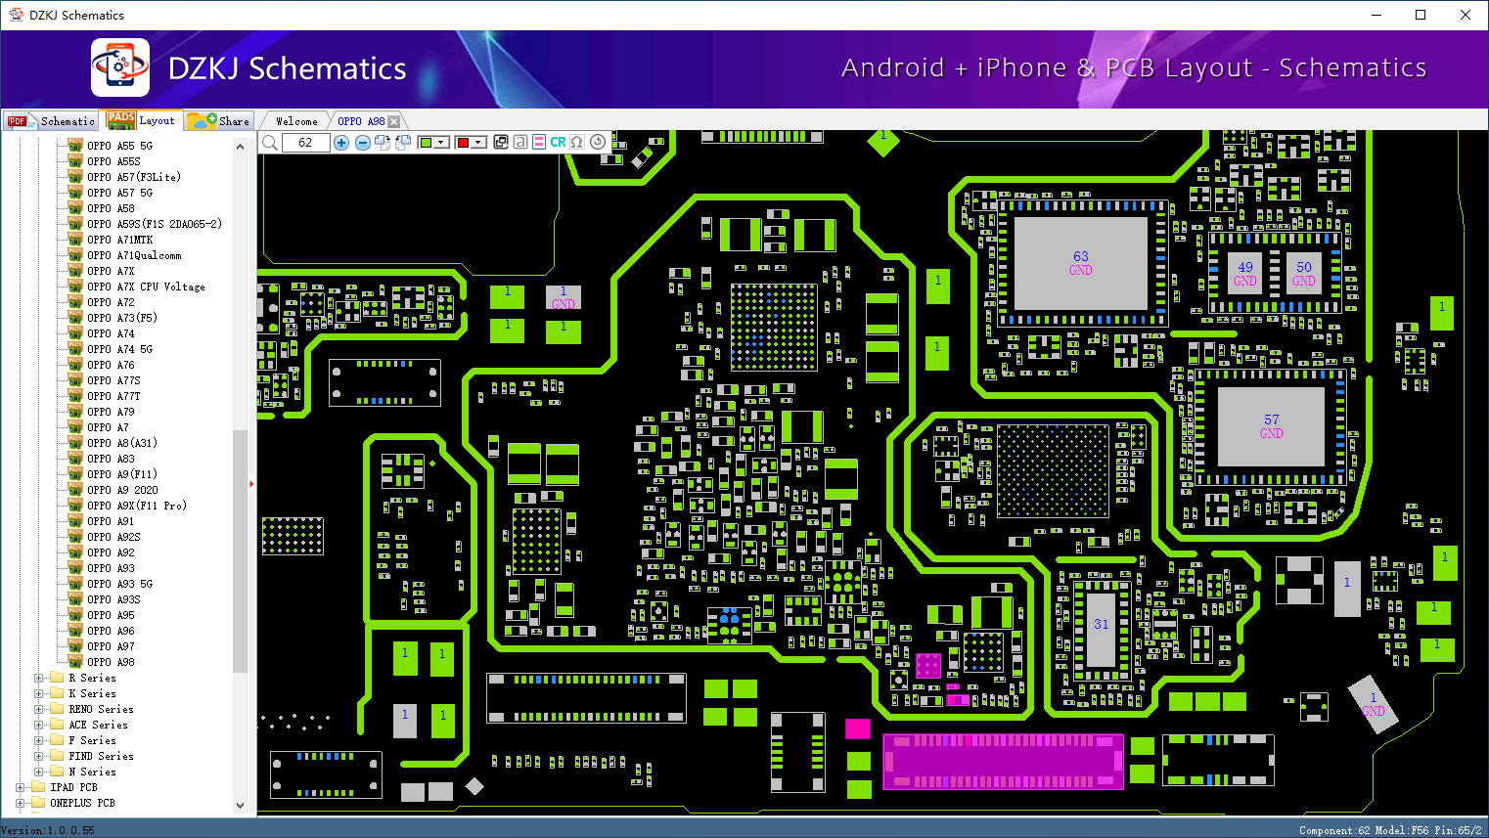The image size is (1489, 838).
Task: Open the Share tab
Action: tap(220, 120)
